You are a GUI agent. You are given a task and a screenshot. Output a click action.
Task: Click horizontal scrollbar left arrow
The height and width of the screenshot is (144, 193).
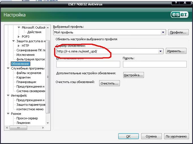7,128
